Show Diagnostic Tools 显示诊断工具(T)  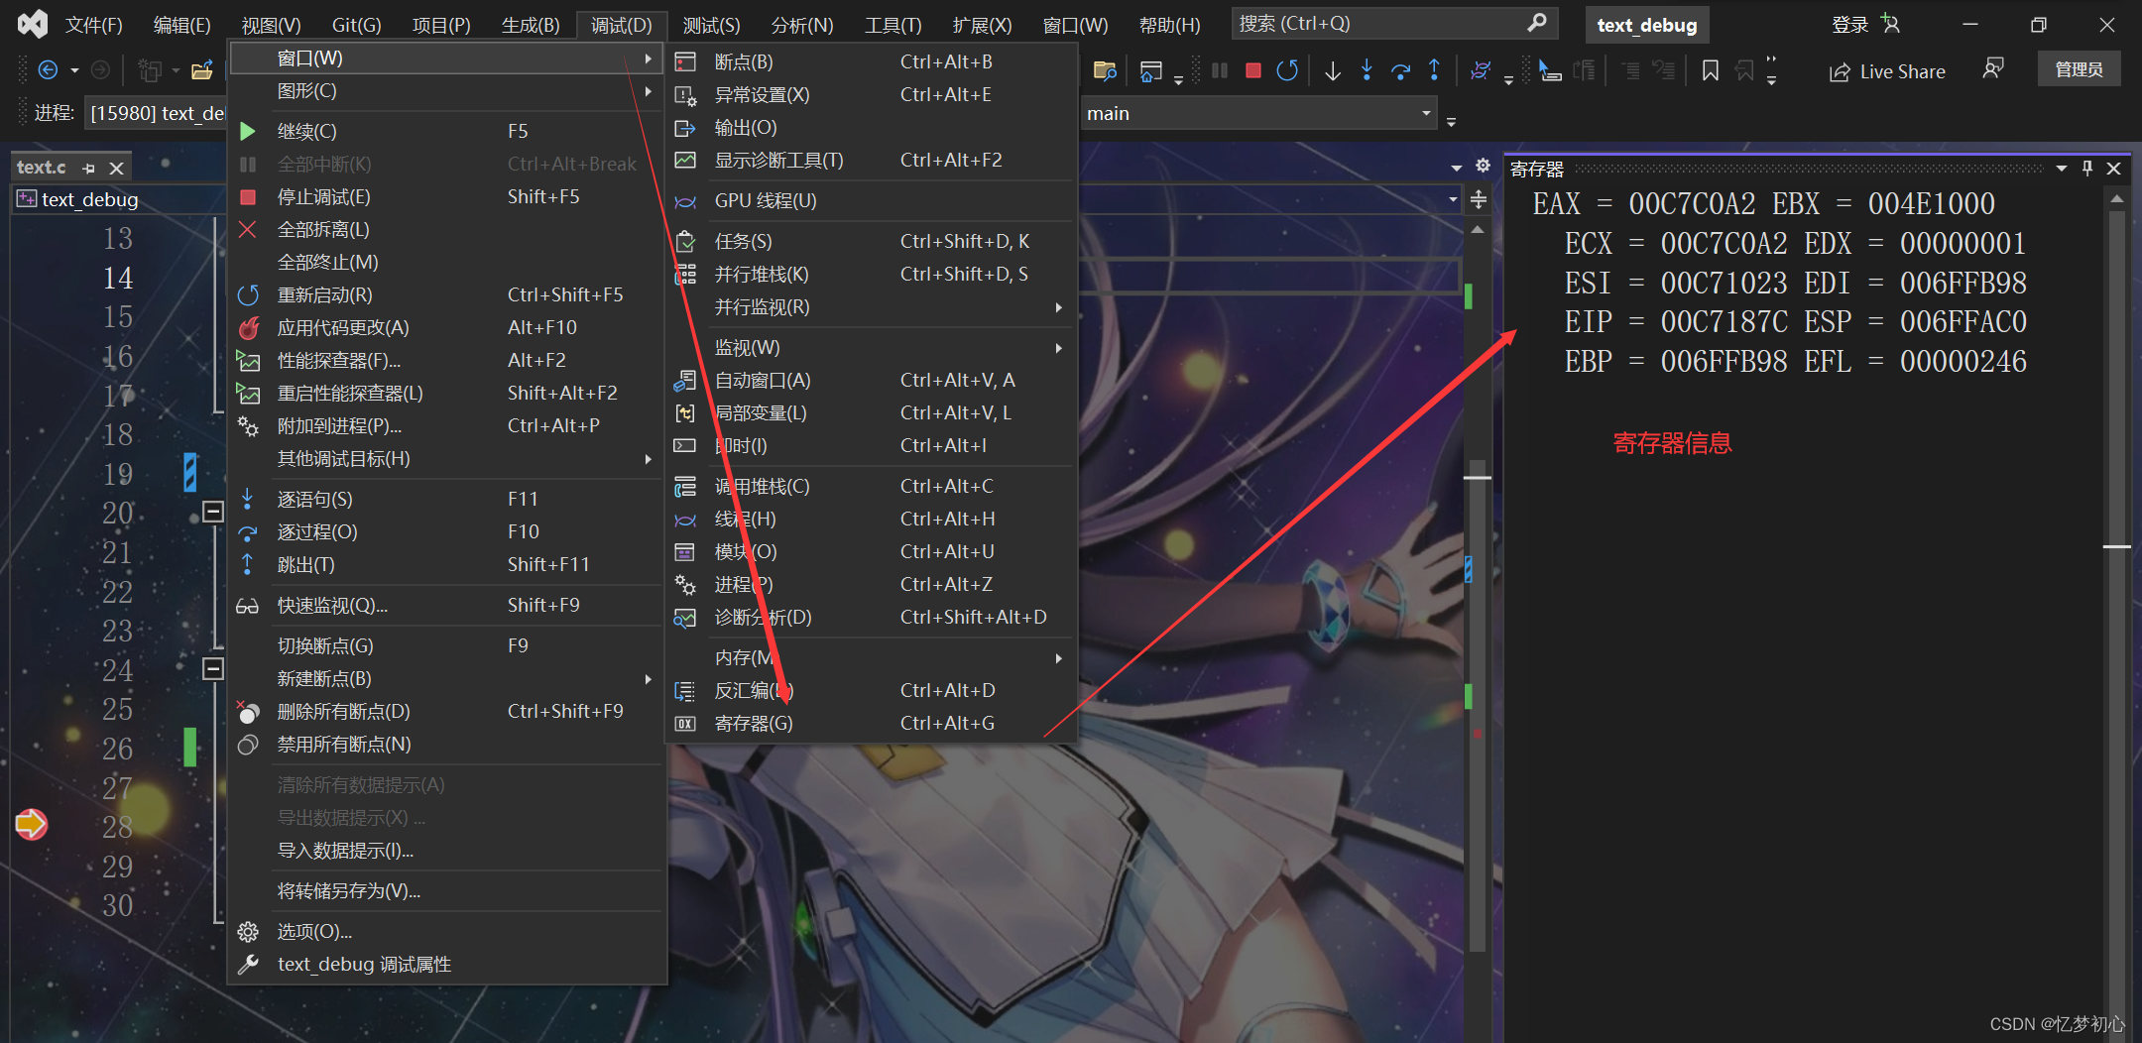click(x=871, y=160)
